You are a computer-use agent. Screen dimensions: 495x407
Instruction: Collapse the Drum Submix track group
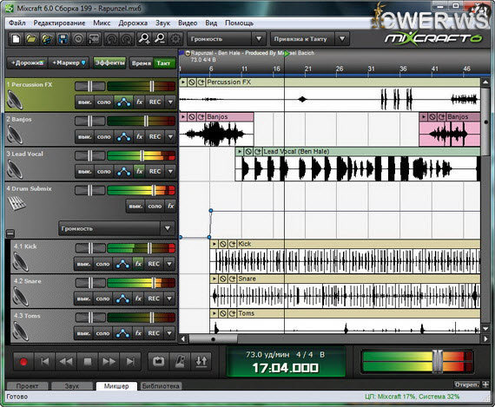pyautogui.click(x=10, y=233)
